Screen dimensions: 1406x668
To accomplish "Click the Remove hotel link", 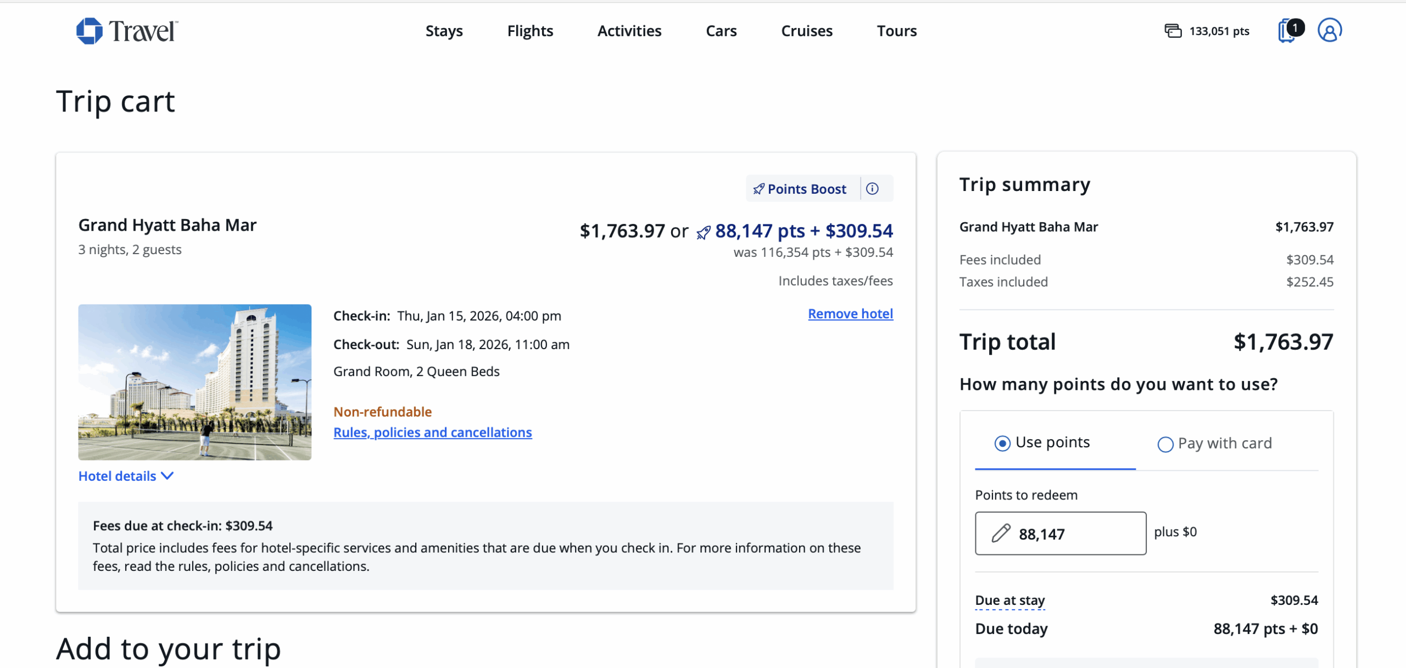I will tap(851, 314).
